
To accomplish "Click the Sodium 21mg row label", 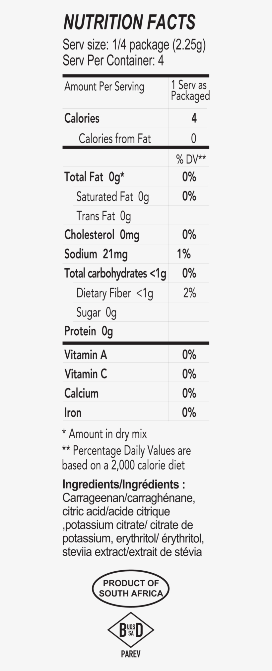I will click(96, 254).
